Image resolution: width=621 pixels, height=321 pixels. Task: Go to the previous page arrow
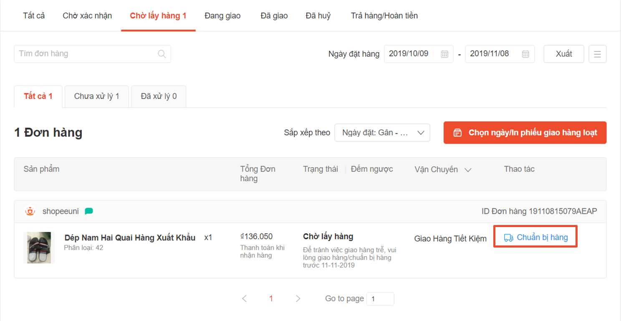click(245, 298)
